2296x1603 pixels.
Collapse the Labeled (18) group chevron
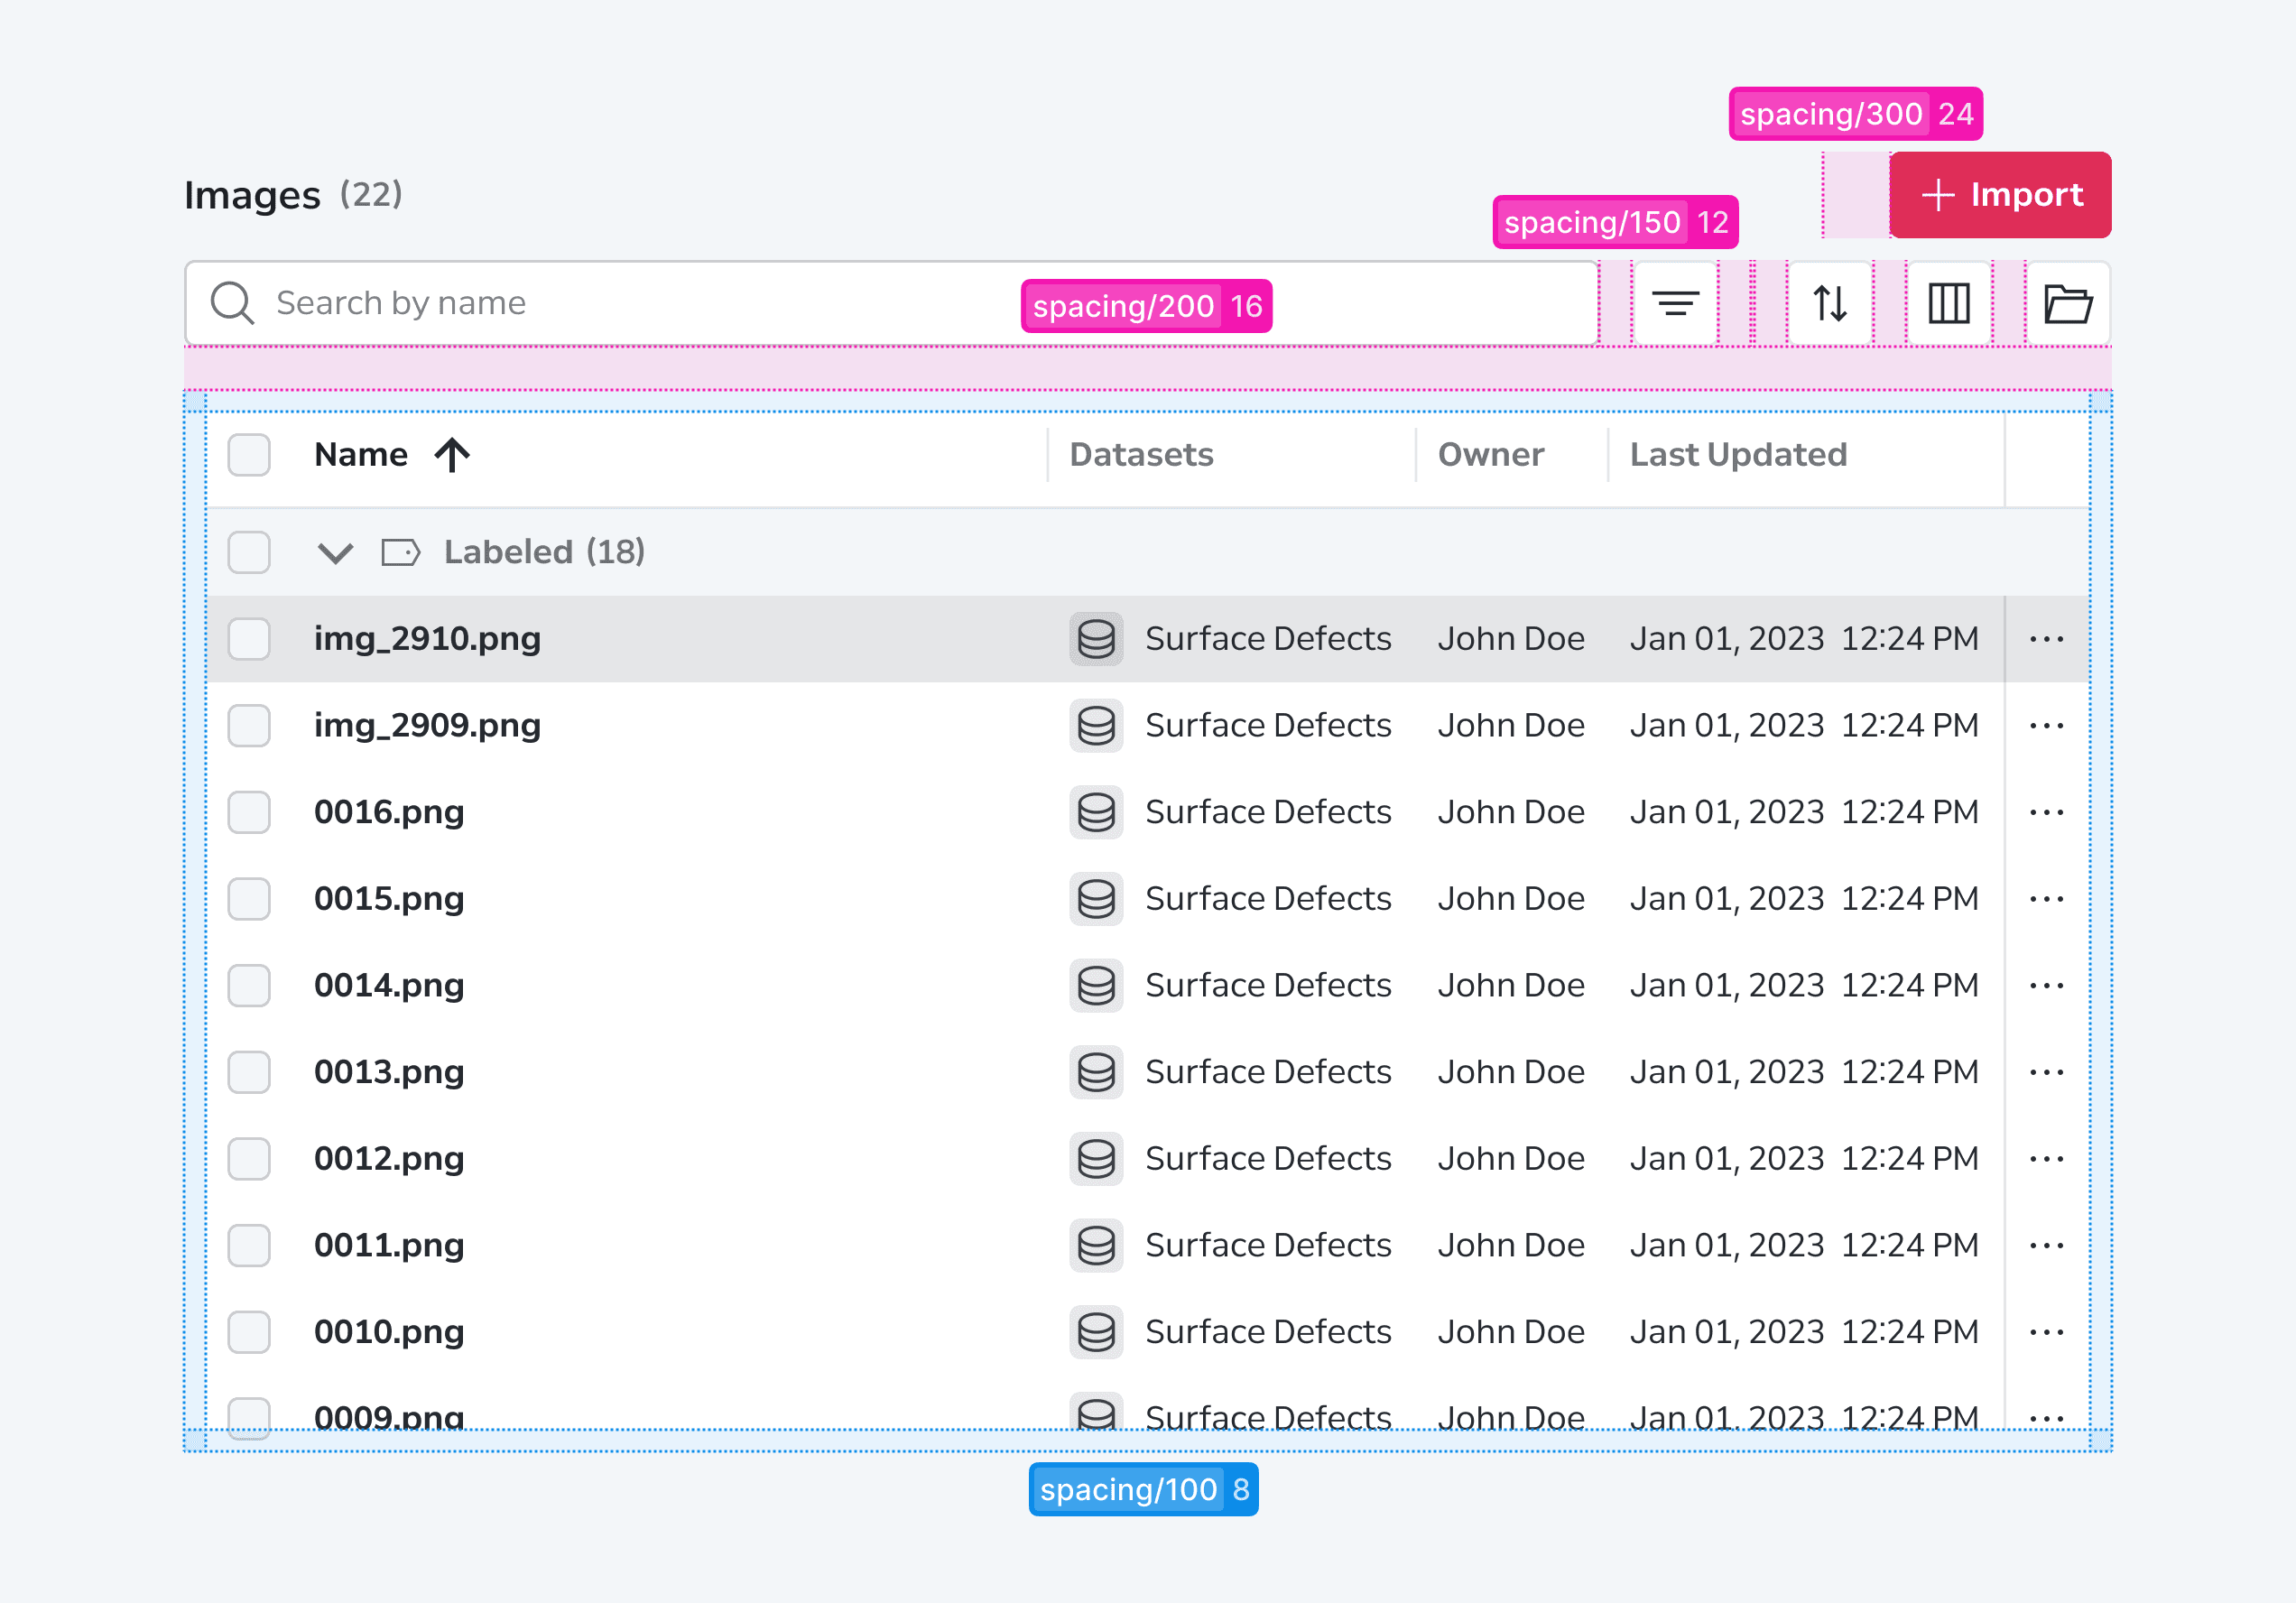coord(335,552)
